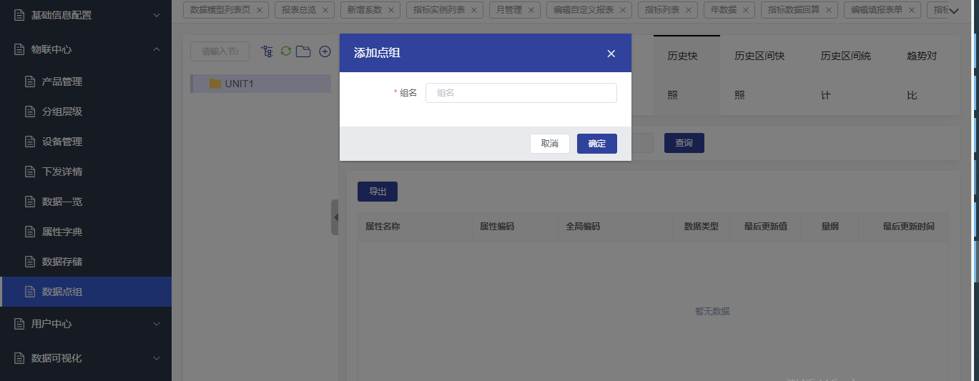Select the UNIT1 tree node

239,84
